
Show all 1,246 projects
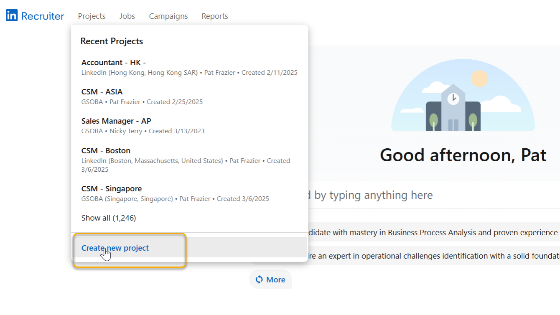109,218
